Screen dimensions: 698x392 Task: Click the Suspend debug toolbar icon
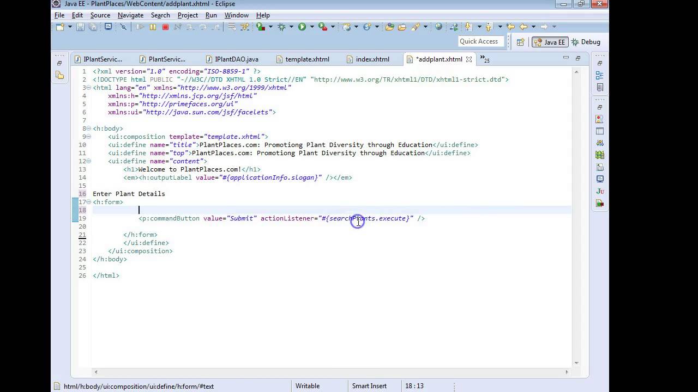coord(153,27)
